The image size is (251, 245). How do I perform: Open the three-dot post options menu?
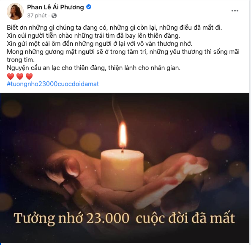(x=235, y=11)
